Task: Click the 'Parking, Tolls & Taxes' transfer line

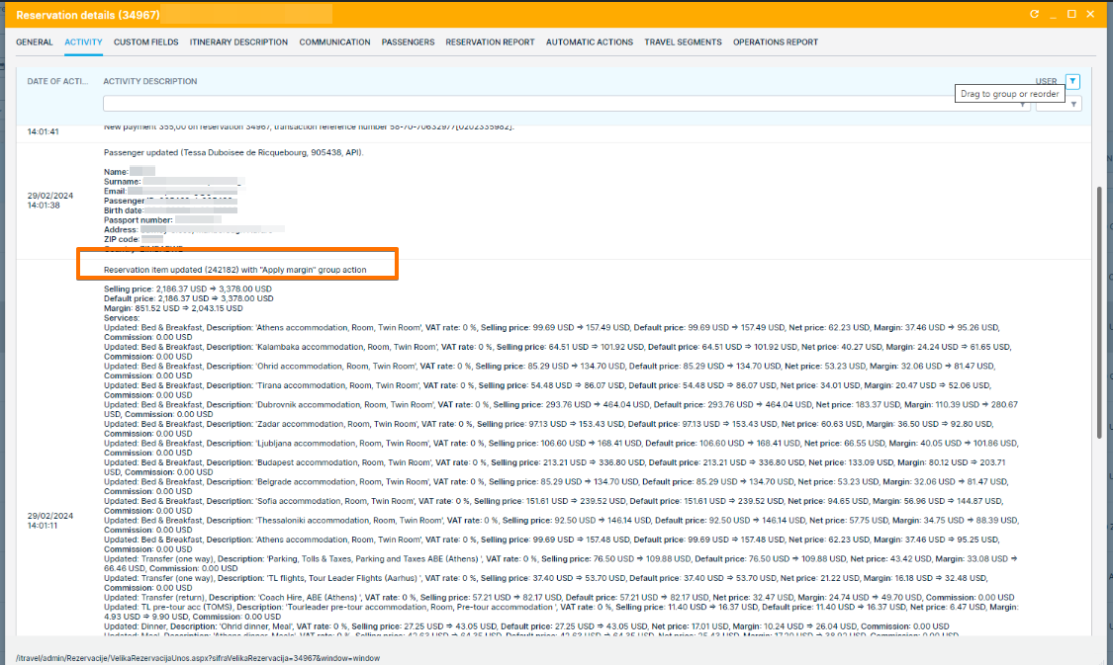Action: click(560, 563)
